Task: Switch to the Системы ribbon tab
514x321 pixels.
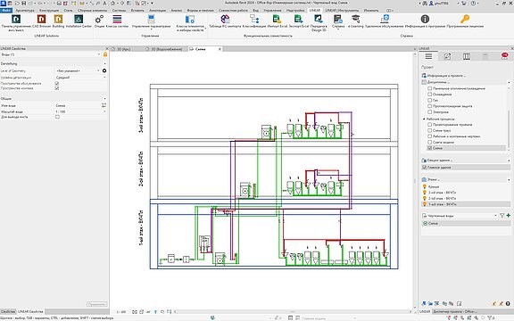Action: tap(119, 11)
